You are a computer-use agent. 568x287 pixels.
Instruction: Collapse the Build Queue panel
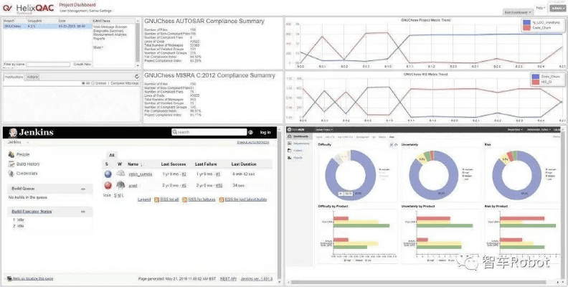click(x=82, y=189)
